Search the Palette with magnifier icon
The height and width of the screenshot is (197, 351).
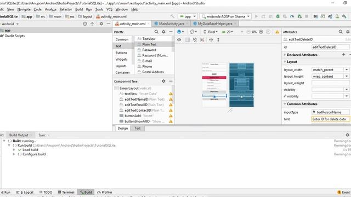[156, 32]
